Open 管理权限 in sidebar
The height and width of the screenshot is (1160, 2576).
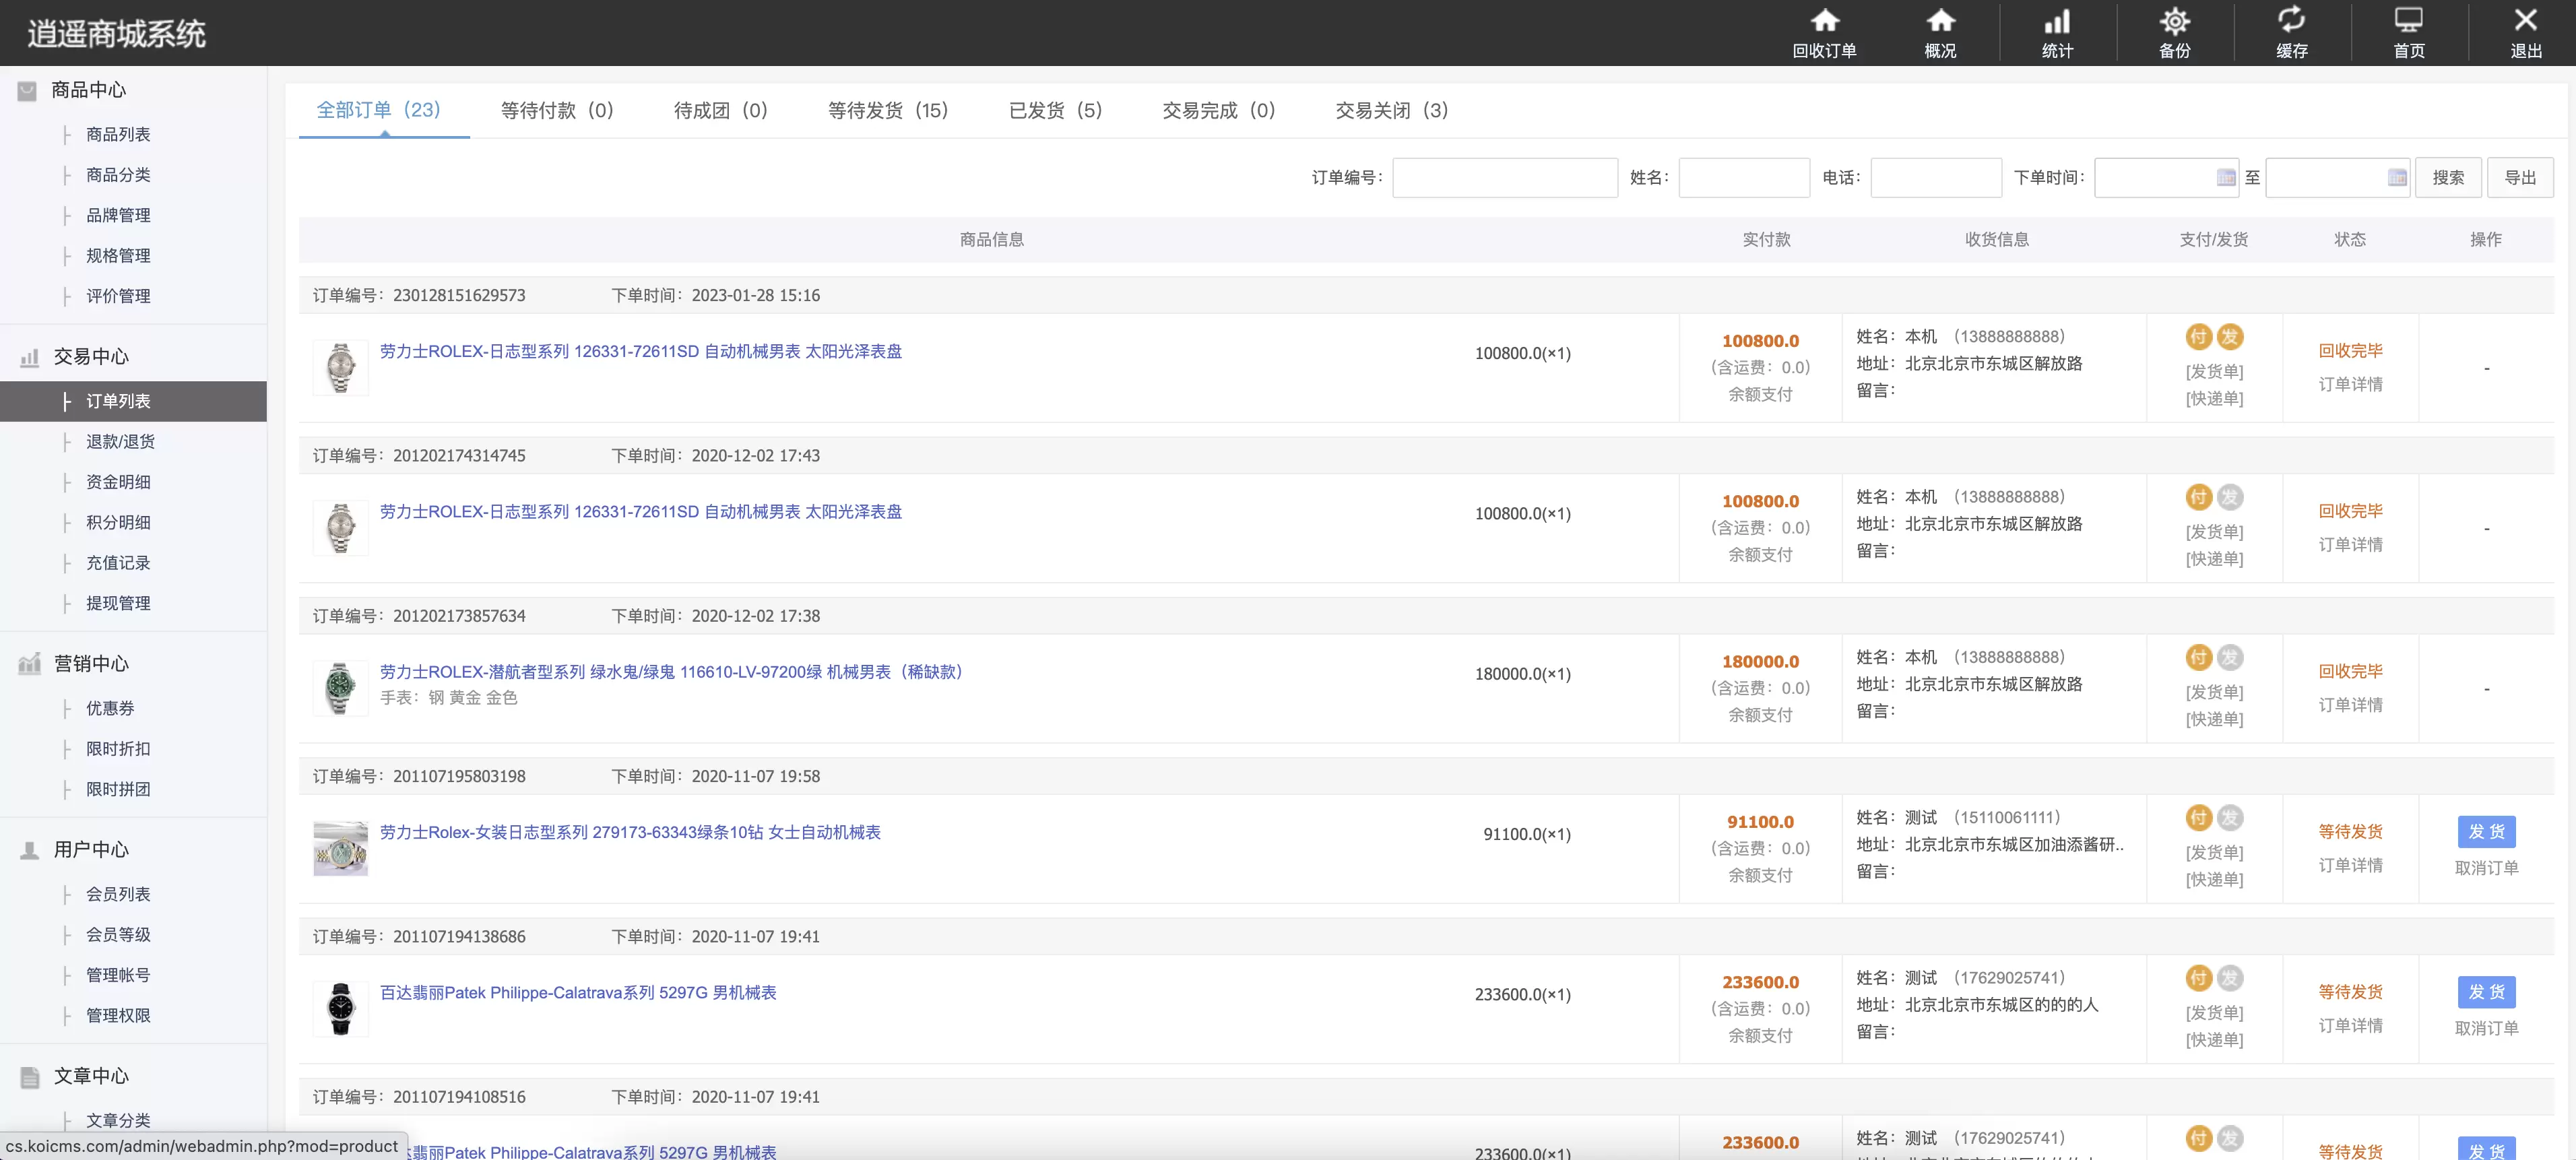(x=118, y=1015)
